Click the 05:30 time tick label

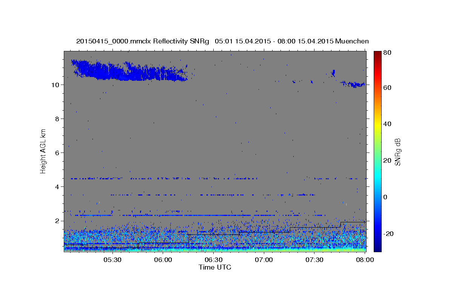pos(112,260)
